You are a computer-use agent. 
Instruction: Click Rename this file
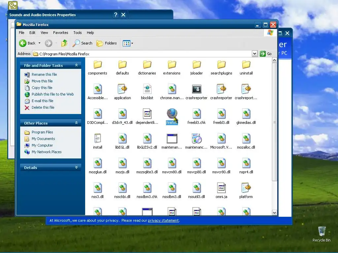click(44, 74)
